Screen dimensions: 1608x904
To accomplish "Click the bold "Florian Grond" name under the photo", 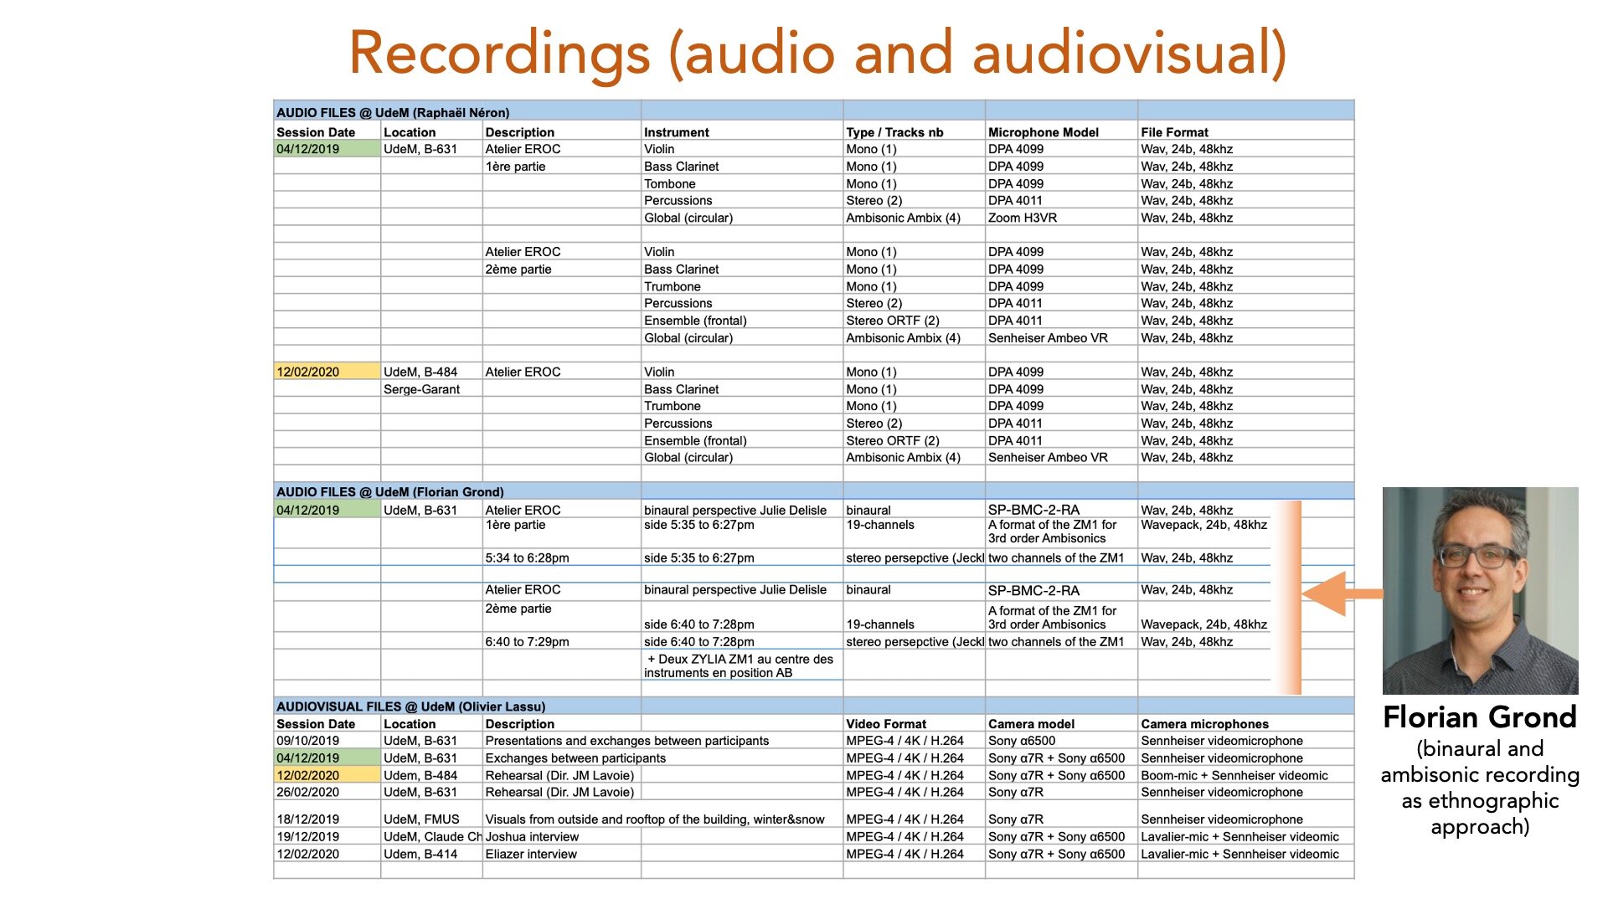I will click(1480, 717).
